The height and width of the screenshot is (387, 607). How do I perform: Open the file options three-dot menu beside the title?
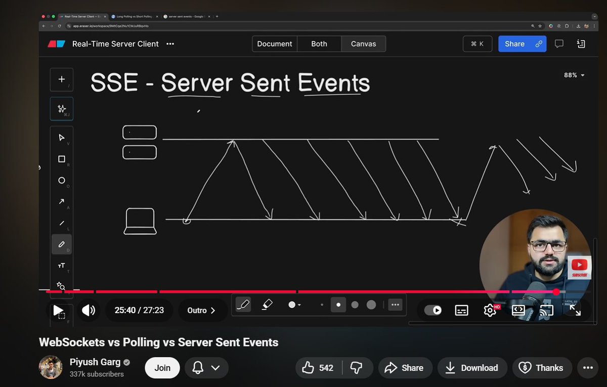pyautogui.click(x=170, y=44)
